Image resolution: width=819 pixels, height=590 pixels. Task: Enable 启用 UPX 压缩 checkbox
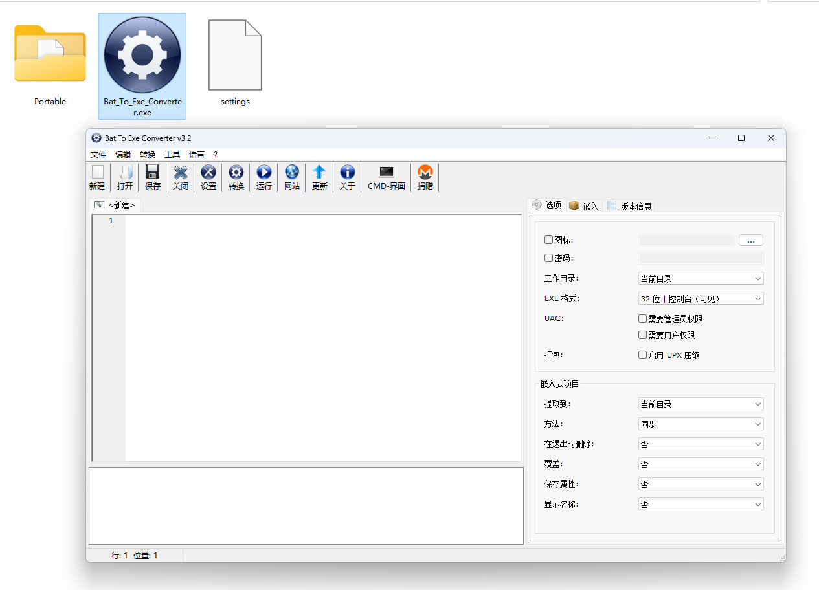coord(642,355)
